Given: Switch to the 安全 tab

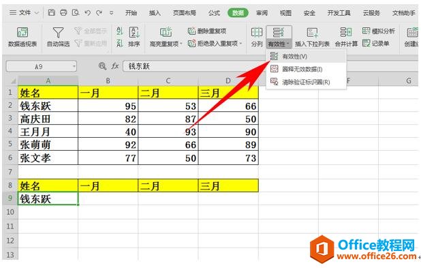Looking at the screenshot, I should point(309,13).
